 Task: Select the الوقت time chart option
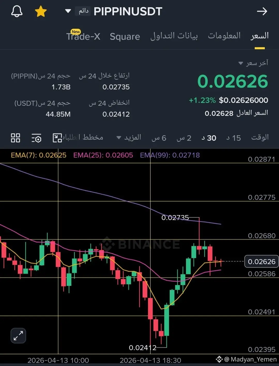point(260,137)
